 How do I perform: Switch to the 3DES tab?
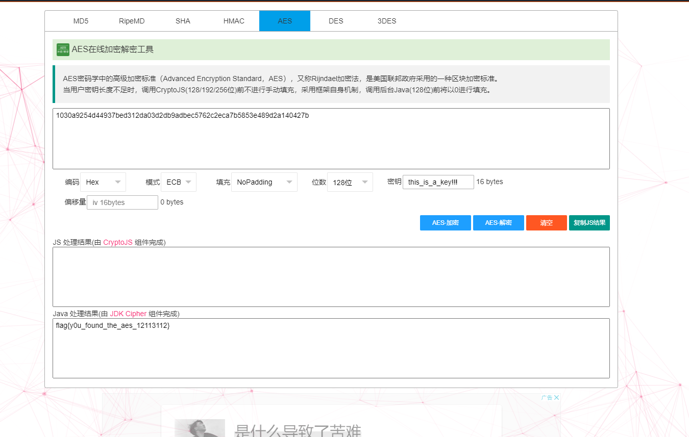tap(387, 21)
